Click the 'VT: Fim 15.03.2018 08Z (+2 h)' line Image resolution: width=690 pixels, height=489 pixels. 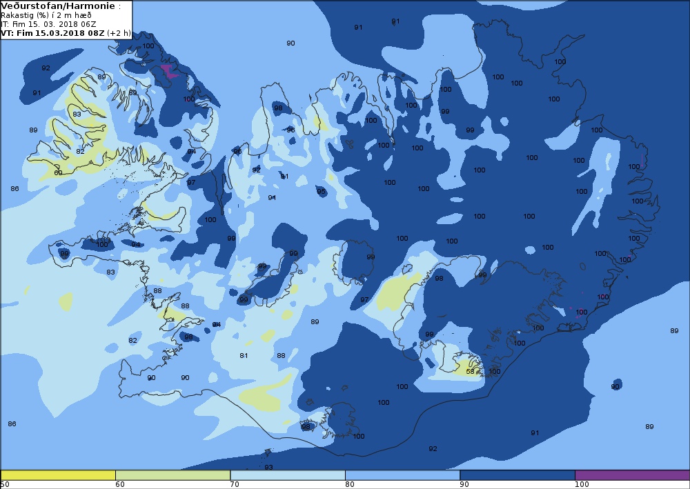[x=66, y=33]
